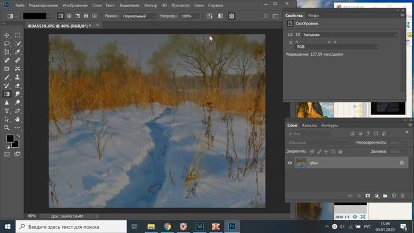Choose the reflected gradient type

coord(86,16)
